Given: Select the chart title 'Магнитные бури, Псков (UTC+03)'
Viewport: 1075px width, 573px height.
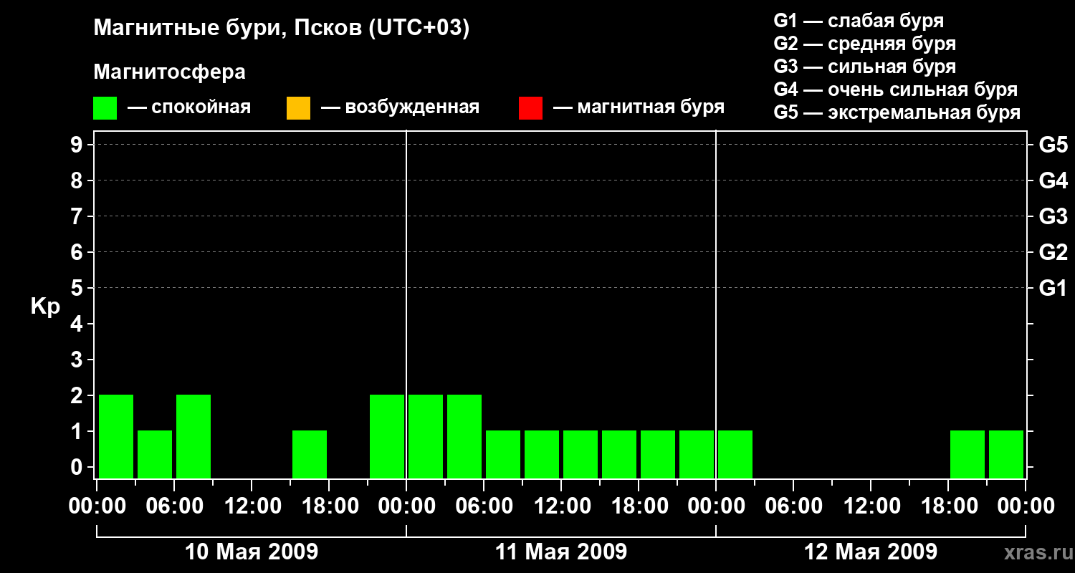Looking at the screenshot, I should 282,29.
